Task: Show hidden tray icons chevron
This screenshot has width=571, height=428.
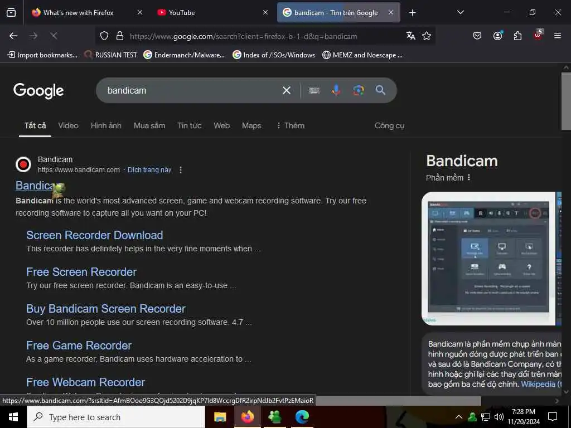Action: click(x=459, y=417)
